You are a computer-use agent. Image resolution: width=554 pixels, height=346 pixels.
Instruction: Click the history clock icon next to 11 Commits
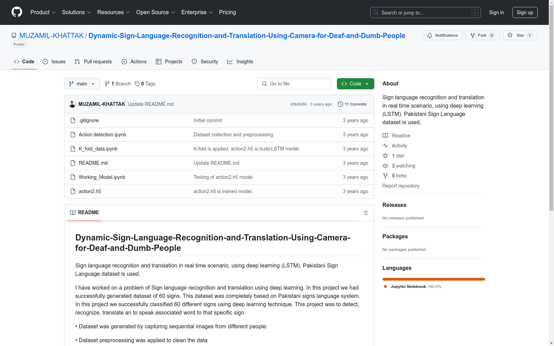coord(340,104)
